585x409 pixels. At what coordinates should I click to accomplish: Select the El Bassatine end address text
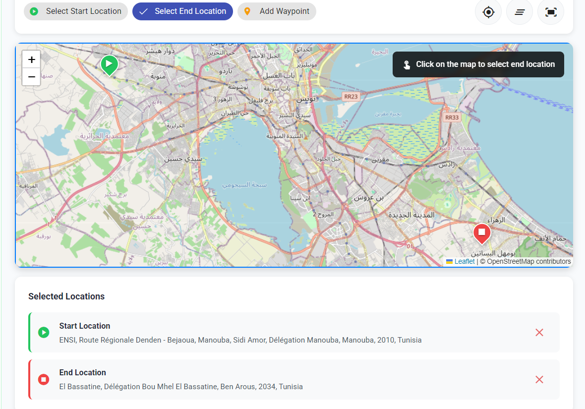(180, 387)
